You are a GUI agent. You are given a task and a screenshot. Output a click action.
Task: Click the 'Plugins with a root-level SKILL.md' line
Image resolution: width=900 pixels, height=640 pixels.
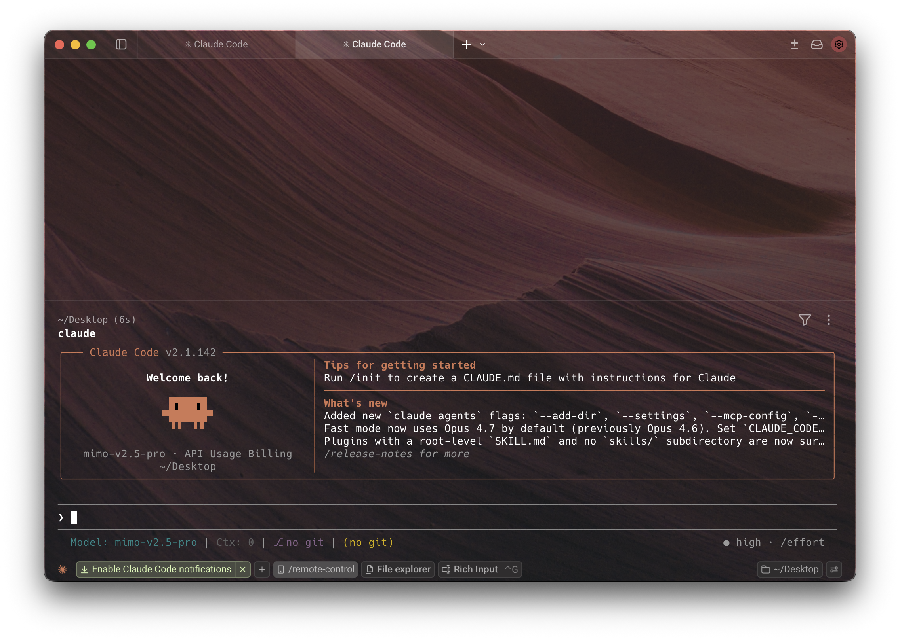pos(574,441)
